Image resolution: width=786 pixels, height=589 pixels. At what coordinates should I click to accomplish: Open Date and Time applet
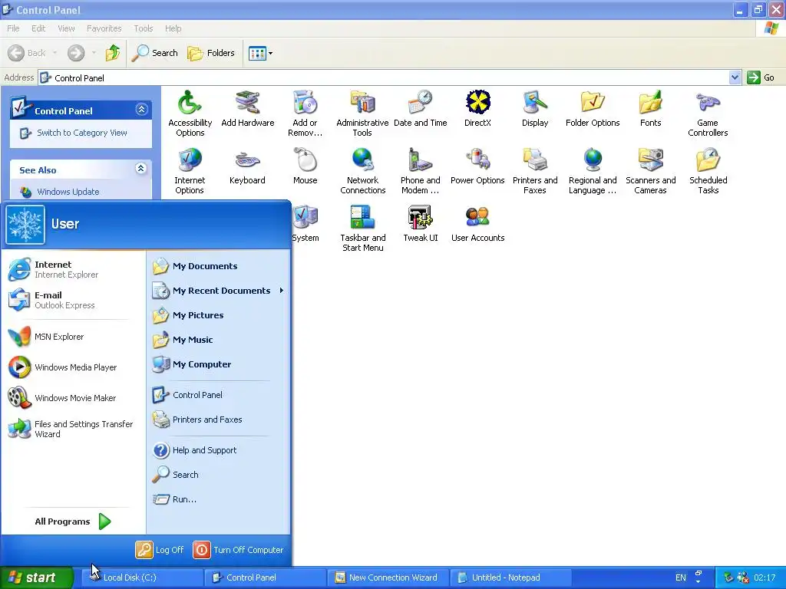[420, 109]
